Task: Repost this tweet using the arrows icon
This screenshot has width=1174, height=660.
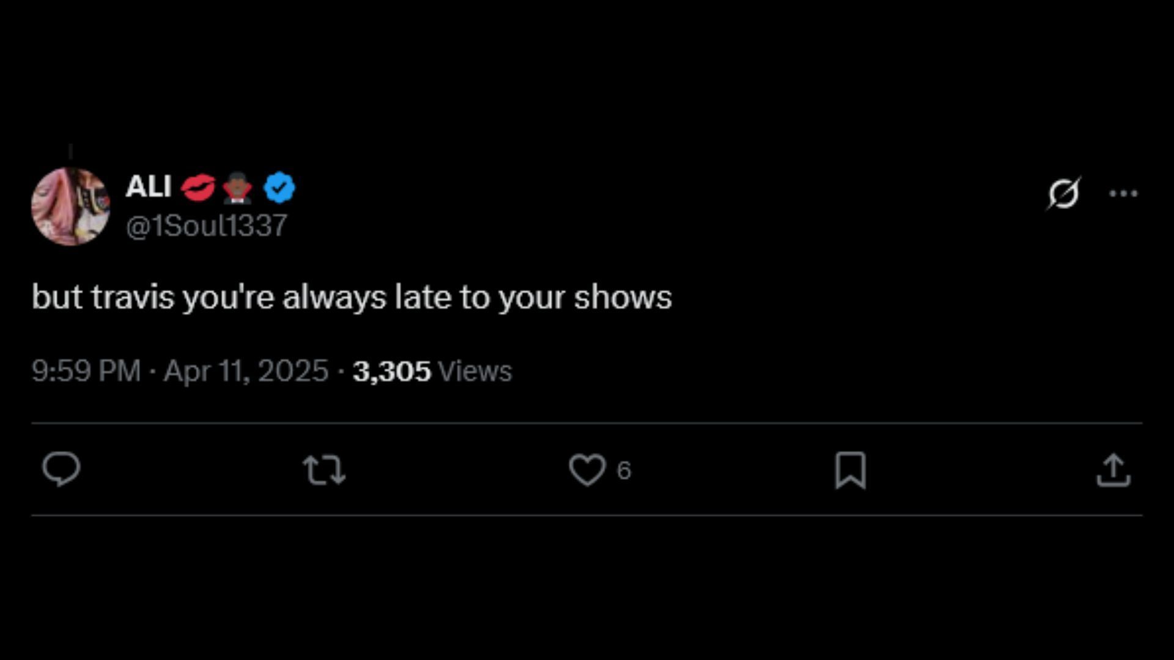Action: [324, 470]
